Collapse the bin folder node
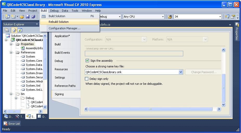Image resolution: width=241 pixels, height=133 pixels. [11, 94]
